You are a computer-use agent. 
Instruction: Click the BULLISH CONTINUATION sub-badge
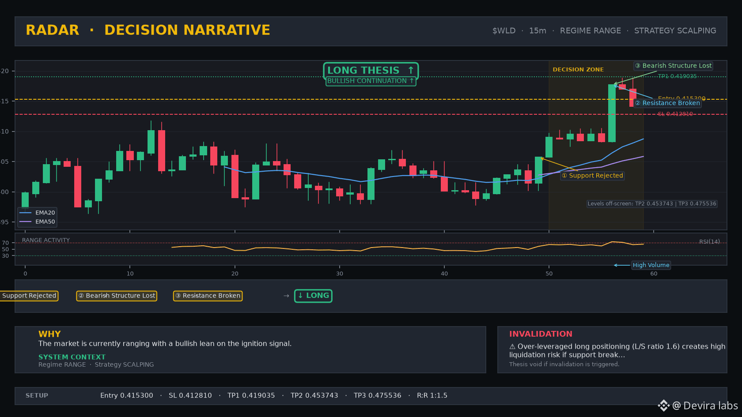[x=371, y=81]
